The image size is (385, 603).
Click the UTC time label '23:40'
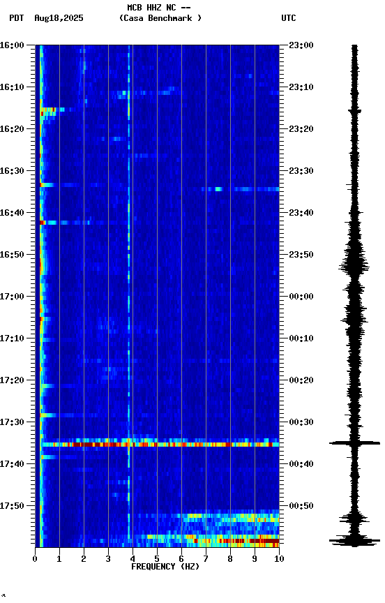[301, 213]
